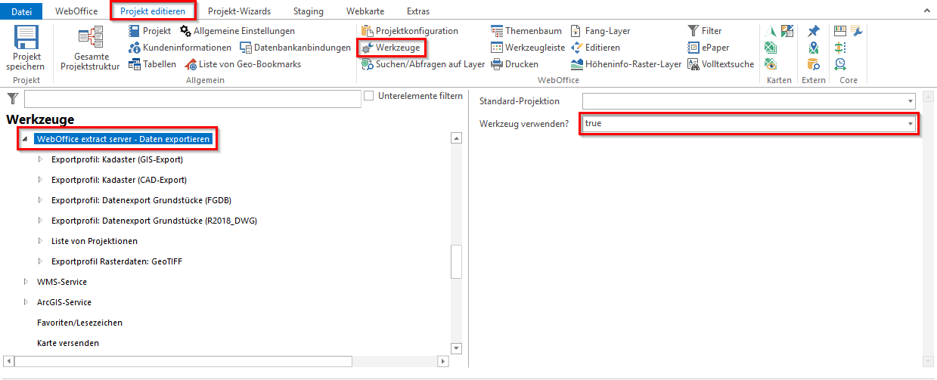The width and height of the screenshot is (937, 380).
Task: Click the funnel icon beside the search box
Action: pos(12,98)
